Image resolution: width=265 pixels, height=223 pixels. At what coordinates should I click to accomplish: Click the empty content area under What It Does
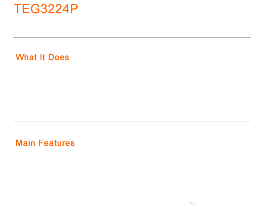point(132,90)
